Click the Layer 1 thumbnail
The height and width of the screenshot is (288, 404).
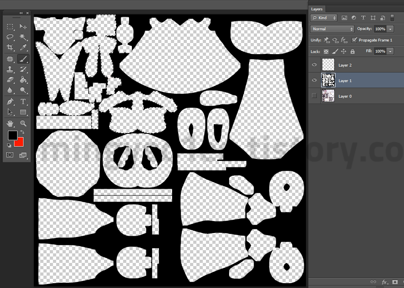click(328, 80)
